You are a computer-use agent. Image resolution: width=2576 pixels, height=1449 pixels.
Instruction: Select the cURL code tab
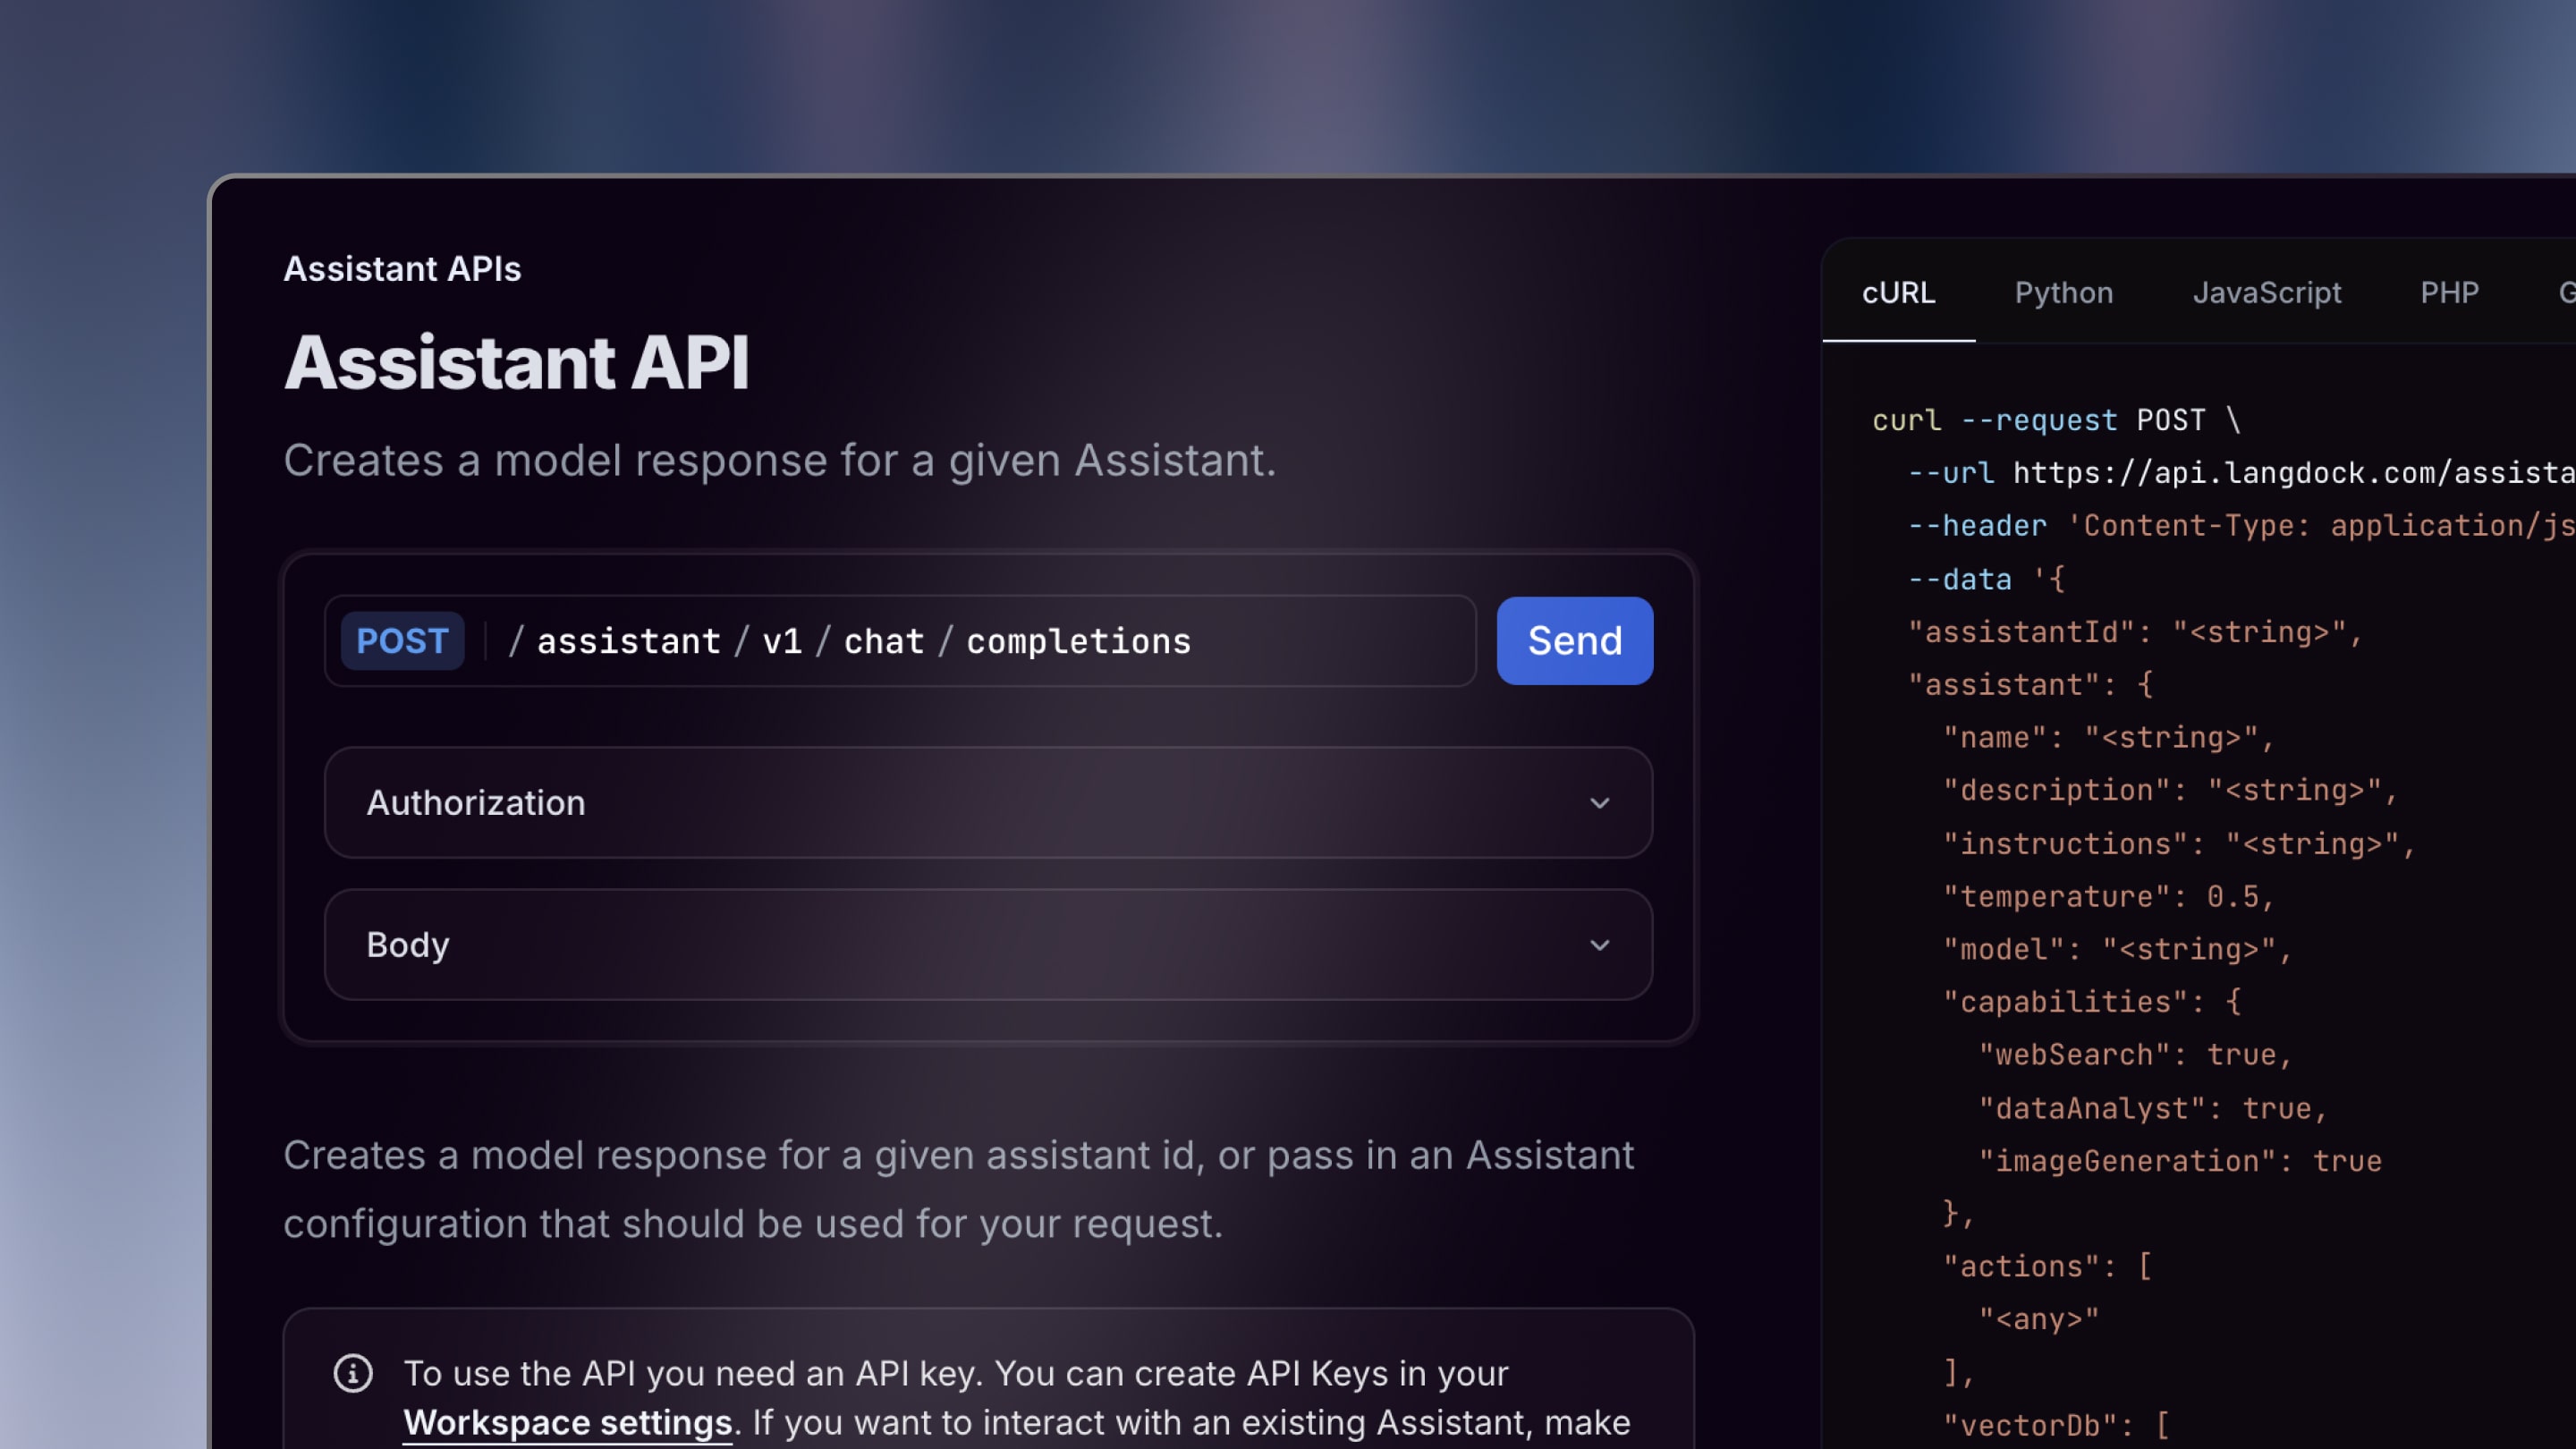click(1898, 292)
